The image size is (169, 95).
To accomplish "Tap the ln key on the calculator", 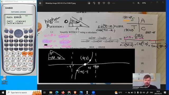I will pyautogui.click(x=31, y=41).
